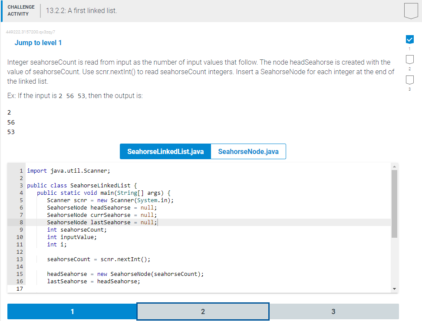
Task: Click the CHALLENGE ACTIVITY header label
Action: (20, 10)
